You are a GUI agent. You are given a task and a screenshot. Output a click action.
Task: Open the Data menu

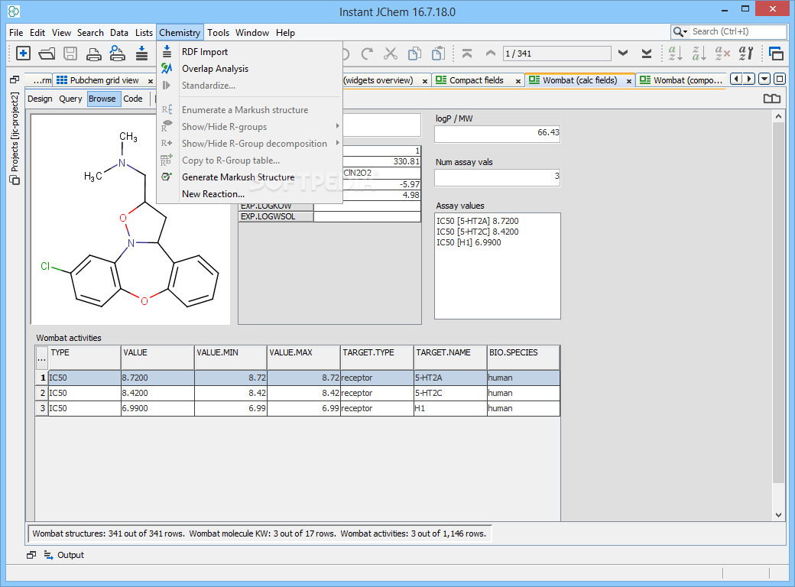(119, 32)
